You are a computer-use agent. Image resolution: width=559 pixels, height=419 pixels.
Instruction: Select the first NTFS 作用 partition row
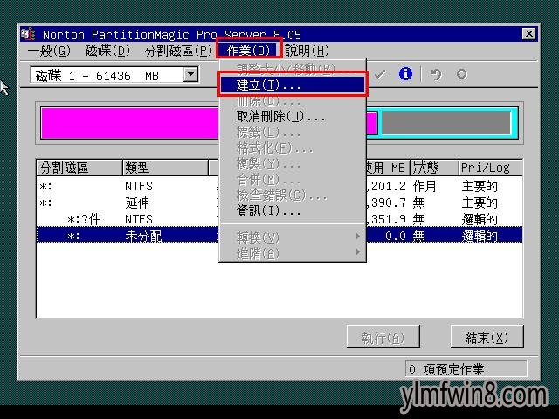[x=279, y=186]
